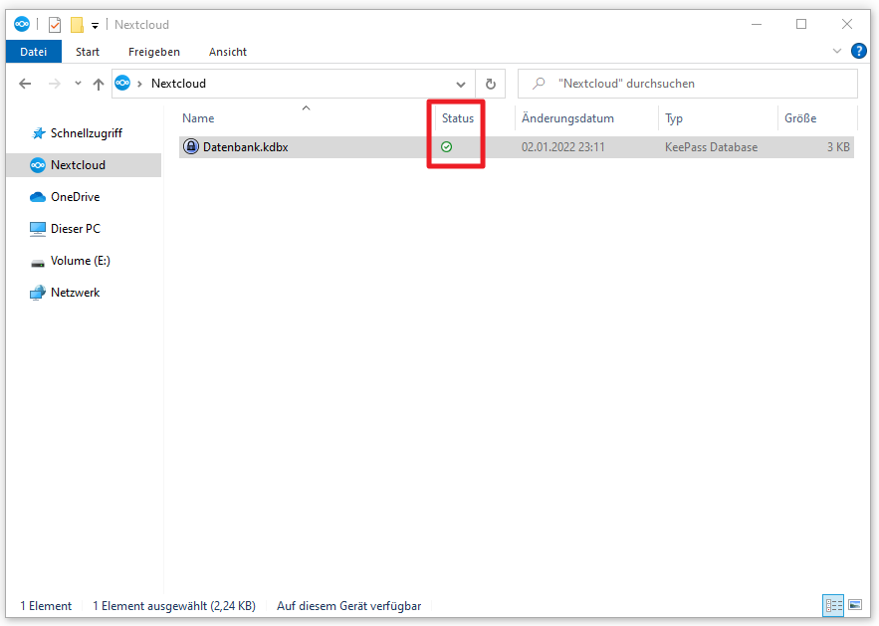Screen dimensions: 879x626
Task: Click the search box "Nextcloud" durchsuchen
Action: tap(687, 84)
